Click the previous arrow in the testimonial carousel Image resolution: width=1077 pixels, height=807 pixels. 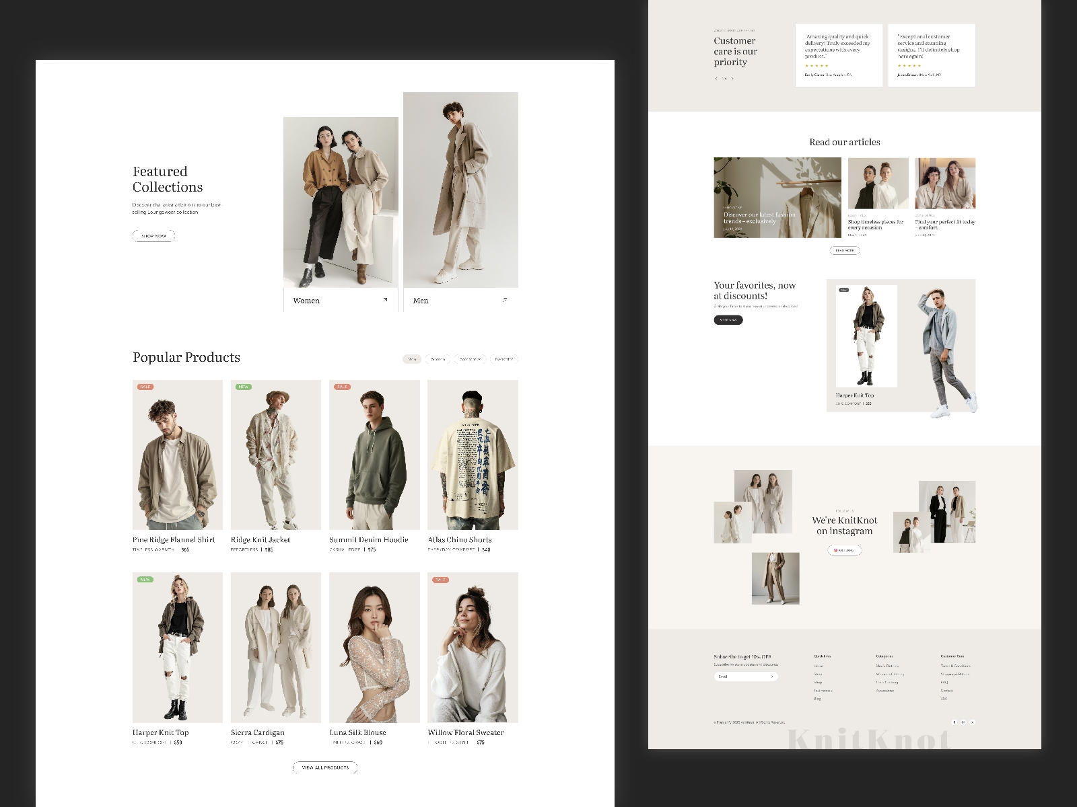click(716, 79)
